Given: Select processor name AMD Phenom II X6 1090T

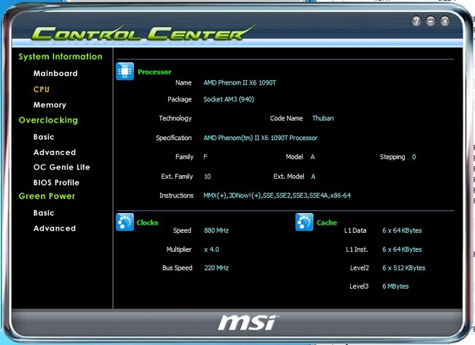Looking at the screenshot, I should (x=240, y=82).
